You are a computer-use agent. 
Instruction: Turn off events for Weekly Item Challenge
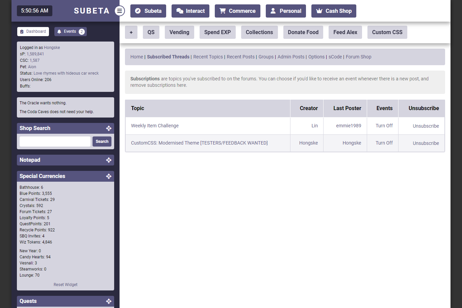(x=384, y=126)
